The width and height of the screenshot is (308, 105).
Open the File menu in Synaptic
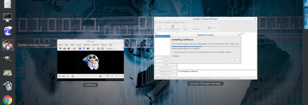pyautogui.click(x=156, y=23)
